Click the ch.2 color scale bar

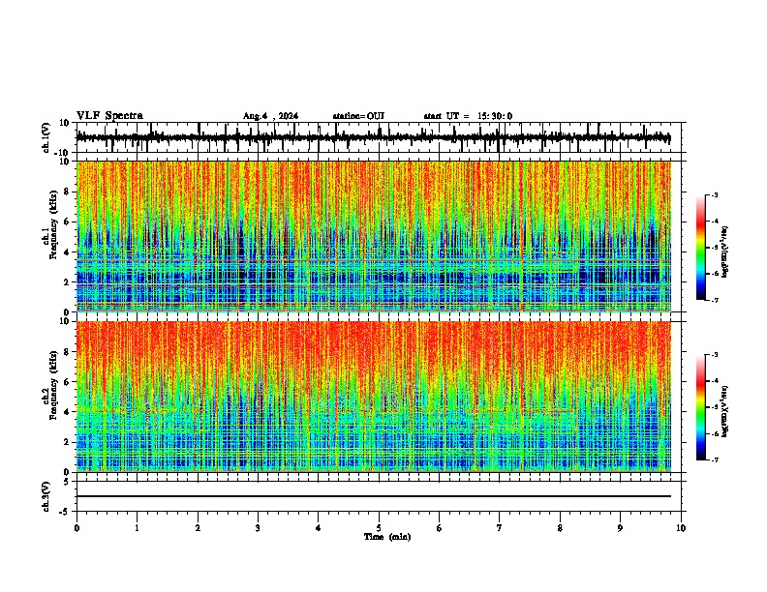[701, 407]
